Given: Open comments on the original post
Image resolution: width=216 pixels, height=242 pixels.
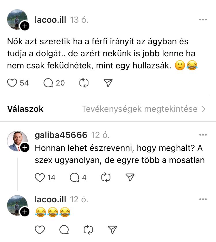Looking at the screenshot, I should [48, 83].
